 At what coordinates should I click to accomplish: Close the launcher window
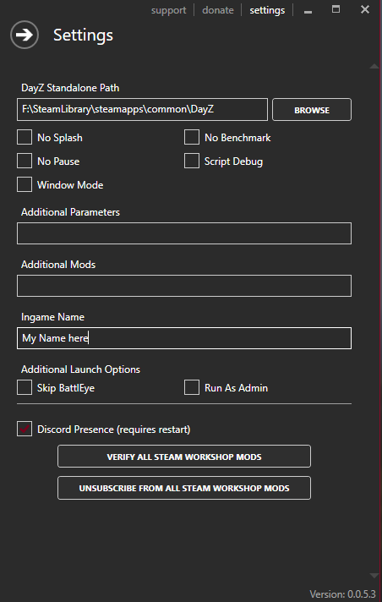(x=365, y=9)
